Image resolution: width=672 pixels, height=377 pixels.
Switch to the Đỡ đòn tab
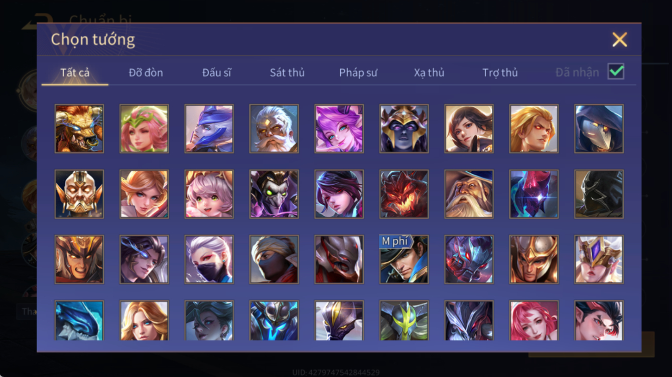coord(146,73)
